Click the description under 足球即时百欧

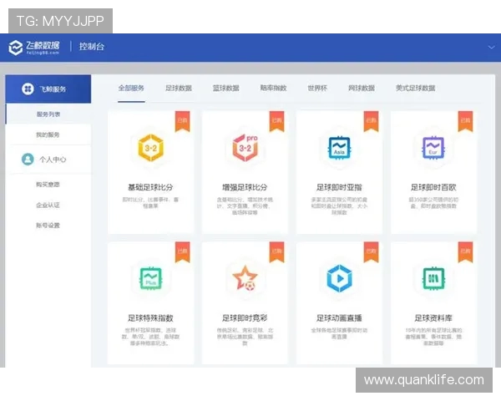tap(433, 203)
